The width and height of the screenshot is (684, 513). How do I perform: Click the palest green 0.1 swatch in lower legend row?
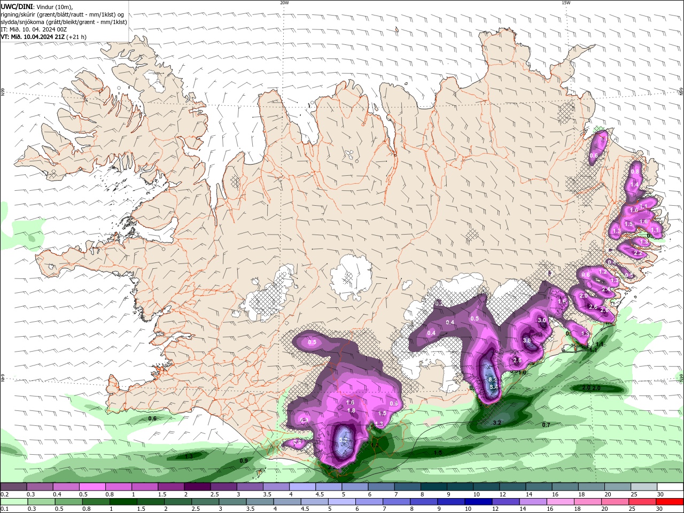[x=14, y=502]
